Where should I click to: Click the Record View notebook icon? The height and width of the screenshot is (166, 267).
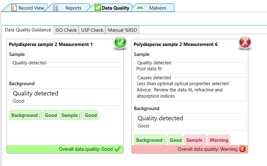pyautogui.click(x=14, y=8)
